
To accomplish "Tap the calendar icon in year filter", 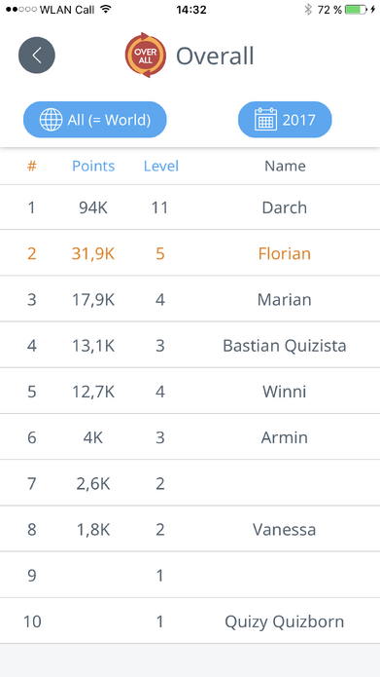I will click(x=266, y=120).
